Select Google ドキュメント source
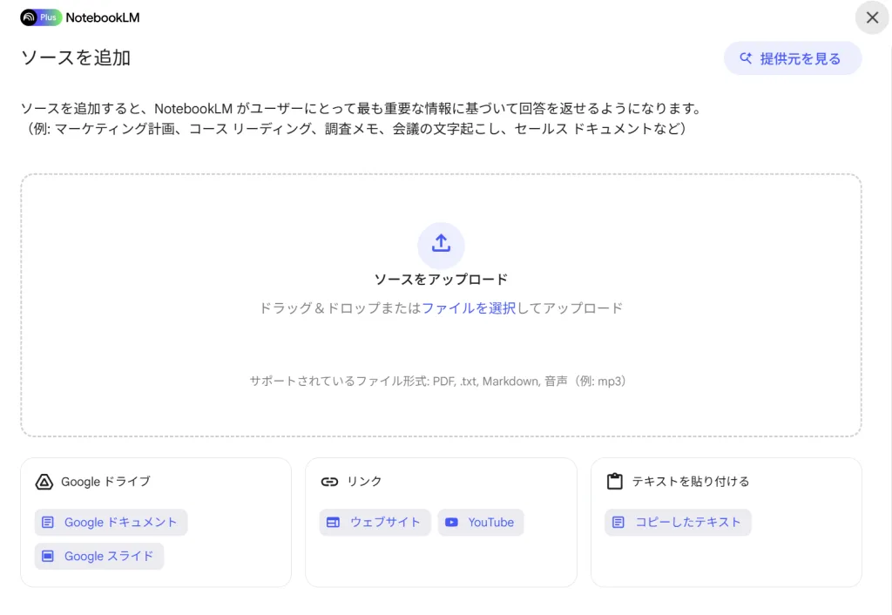Screen dimensions: 892x615 [x=111, y=523]
